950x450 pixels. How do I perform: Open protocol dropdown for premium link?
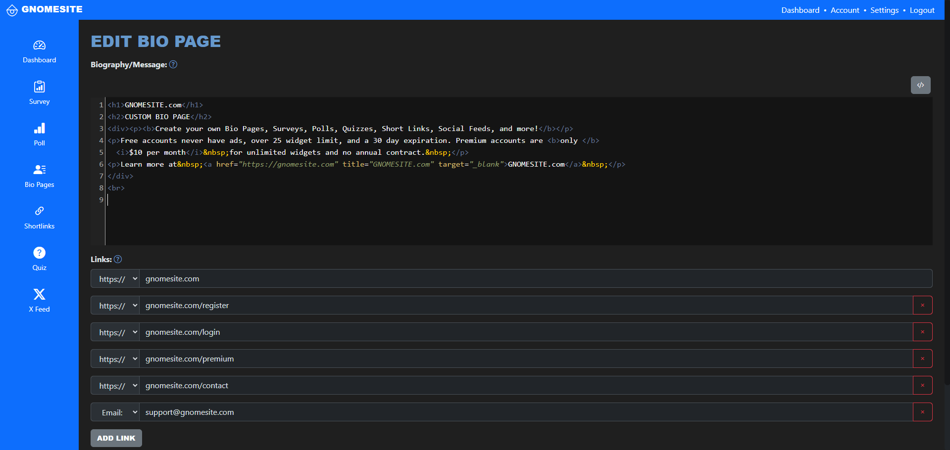click(x=115, y=359)
